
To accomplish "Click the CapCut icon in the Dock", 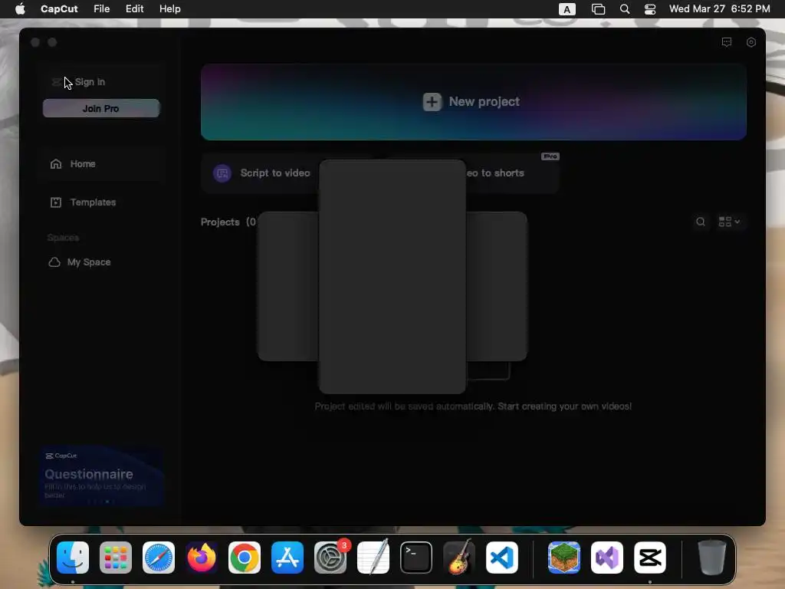I will coord(650,558).
